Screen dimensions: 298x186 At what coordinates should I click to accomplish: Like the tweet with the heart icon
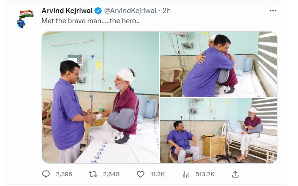coord(141,174)
